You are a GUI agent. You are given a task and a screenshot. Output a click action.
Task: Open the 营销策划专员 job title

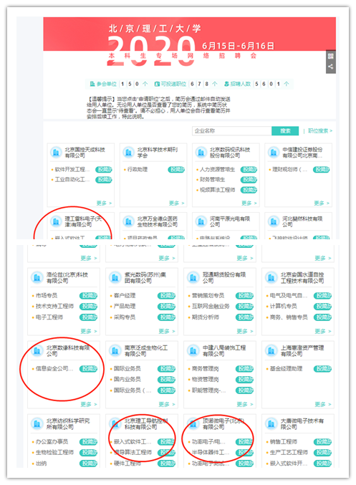208,296
